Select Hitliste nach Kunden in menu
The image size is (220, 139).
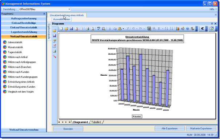click(19, 72)
